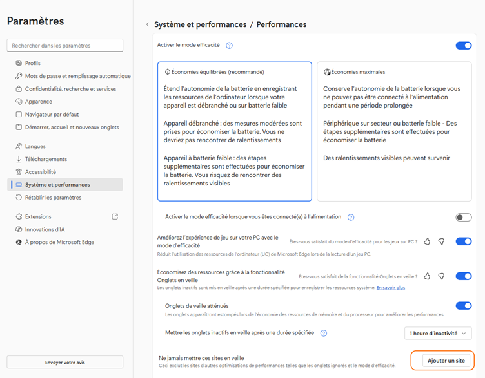
Task: Click the Rechercher dans les paramètres field
Action: pyautogui.click(x=64, y=46)
